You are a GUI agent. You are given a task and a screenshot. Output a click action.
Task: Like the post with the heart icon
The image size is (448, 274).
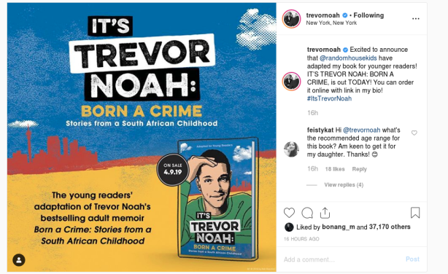tap(289, 213)
